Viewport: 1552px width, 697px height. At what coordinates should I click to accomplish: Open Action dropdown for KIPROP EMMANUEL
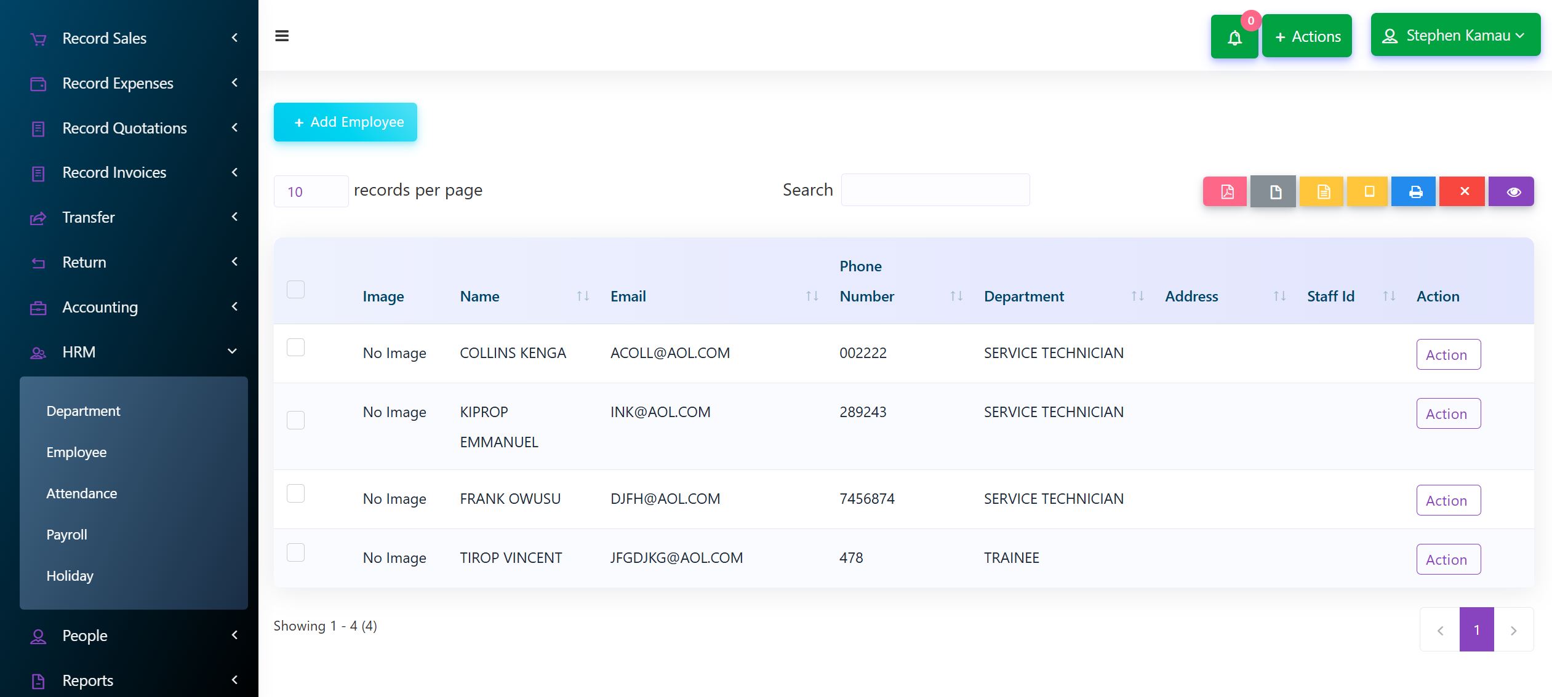pyautogui.click(x=1448, y=413)
